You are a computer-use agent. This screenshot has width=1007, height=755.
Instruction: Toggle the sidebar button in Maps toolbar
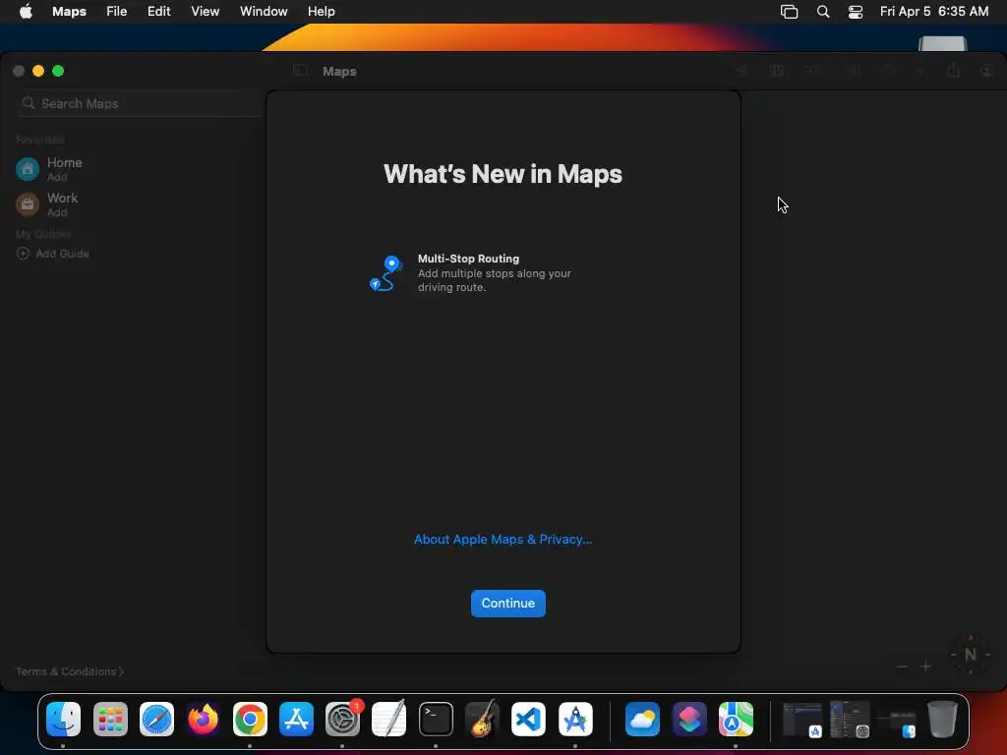(x=300, y=71)
